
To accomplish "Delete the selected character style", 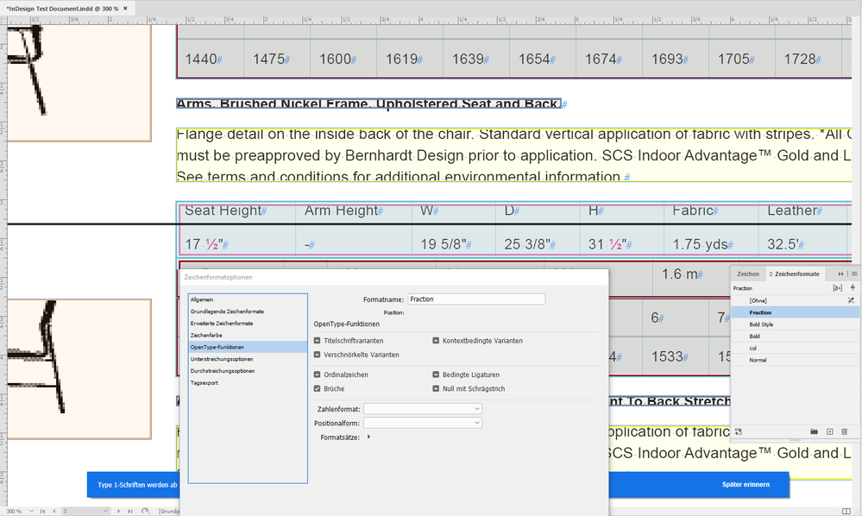I will pyautogui.click(x=843, y=430).
